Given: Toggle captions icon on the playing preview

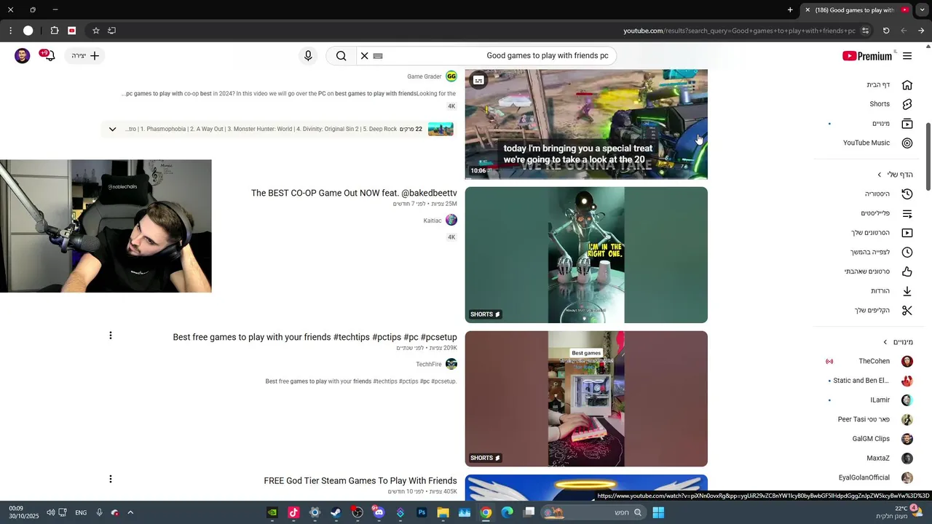Looking at the screenshot, I should tap(478, 80).
